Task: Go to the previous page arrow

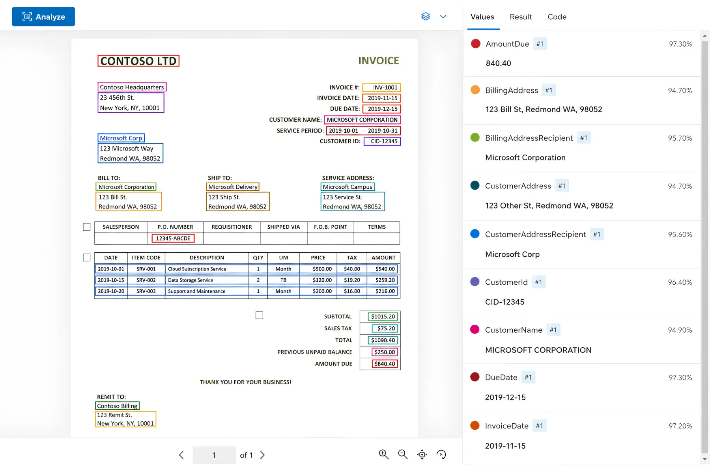Action: coord(181,455)
